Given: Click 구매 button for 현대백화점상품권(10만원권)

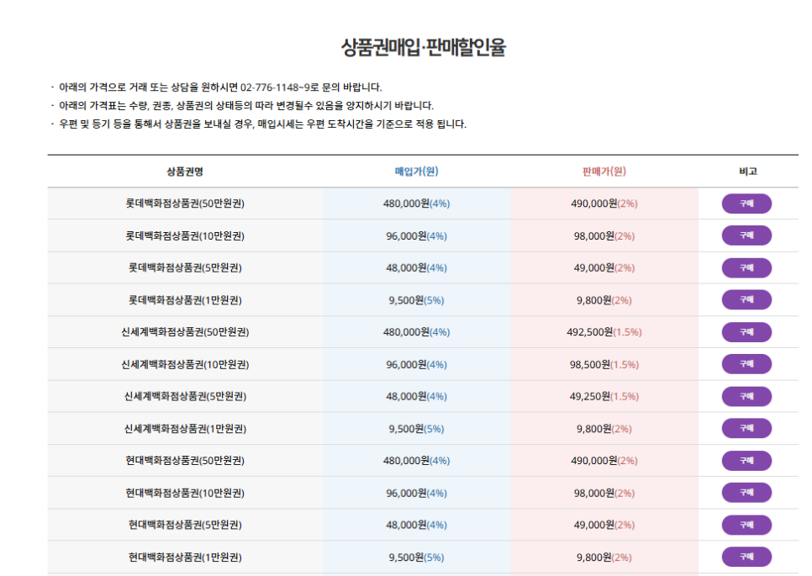Looking at the screenshot, I should click(746, 493).
